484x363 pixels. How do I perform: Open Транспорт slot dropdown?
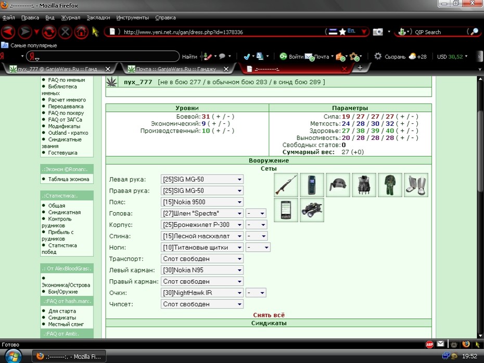202,259
